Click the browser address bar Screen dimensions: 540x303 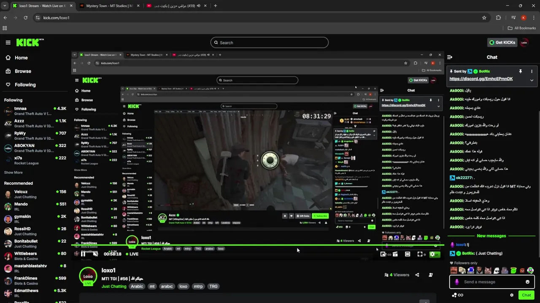click(257, 18)
